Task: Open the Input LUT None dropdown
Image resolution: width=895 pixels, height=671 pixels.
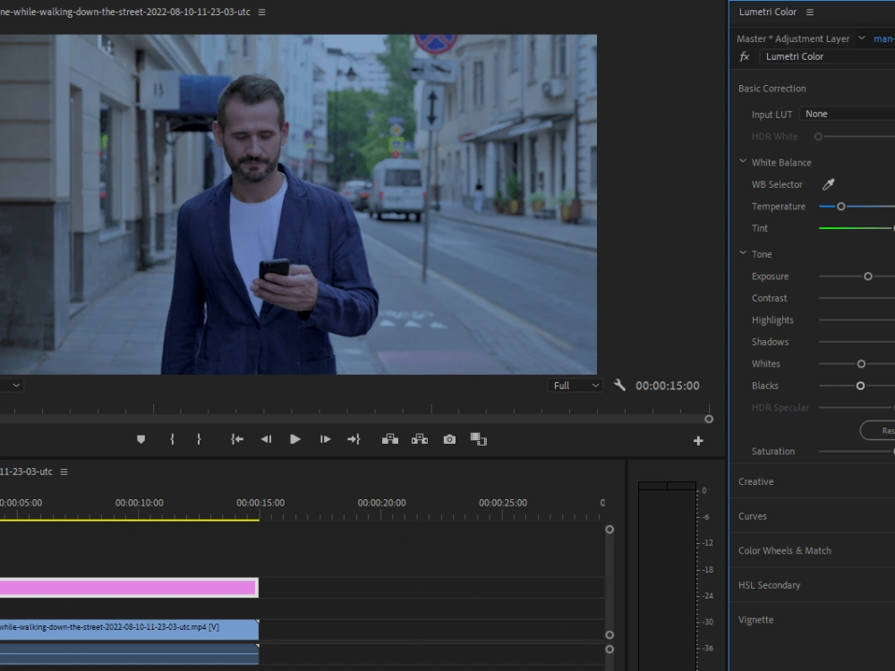Action: point(847,114)
